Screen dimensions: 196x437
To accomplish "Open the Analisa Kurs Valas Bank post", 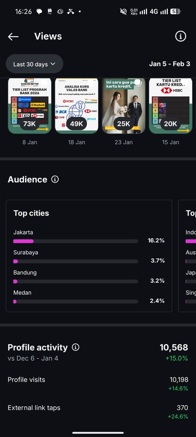I will click(x=77, y=106).
